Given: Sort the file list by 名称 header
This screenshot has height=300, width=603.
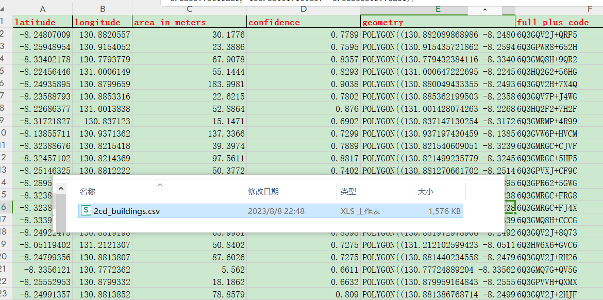Looking at the screenshot, I should [88, 191].
